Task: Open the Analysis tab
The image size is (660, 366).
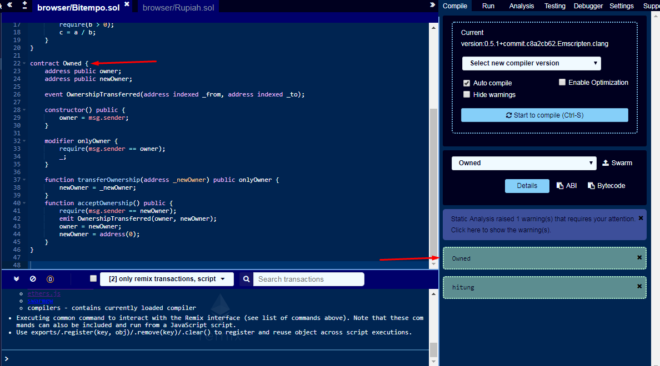Action: click(522, 6)
